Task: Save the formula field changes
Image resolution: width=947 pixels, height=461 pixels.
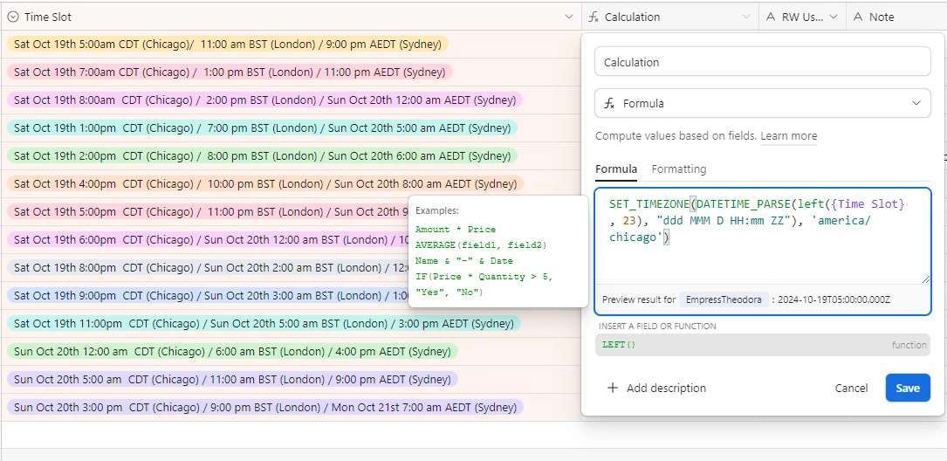Action: (x=908, y=388)
